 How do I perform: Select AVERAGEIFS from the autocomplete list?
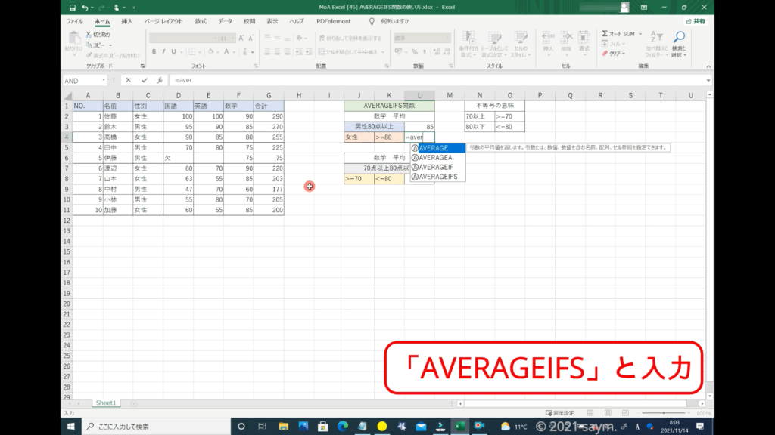[x=437, y=177]
